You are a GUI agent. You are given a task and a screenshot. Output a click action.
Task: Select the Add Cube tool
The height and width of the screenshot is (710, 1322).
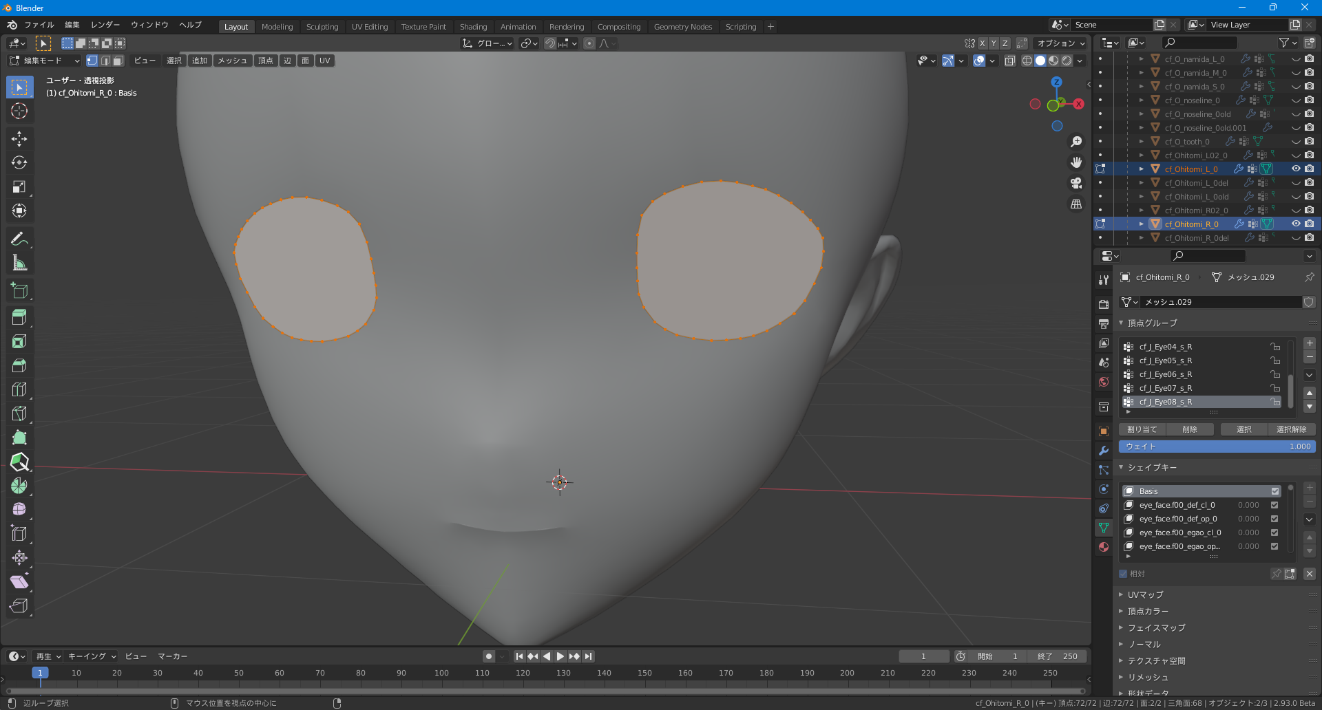pos(19,290)
